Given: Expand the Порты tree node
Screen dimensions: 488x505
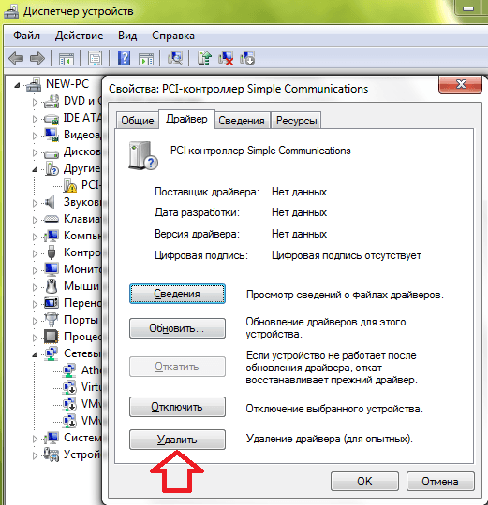Looking at the screenshot, I should tap(35, 321).
